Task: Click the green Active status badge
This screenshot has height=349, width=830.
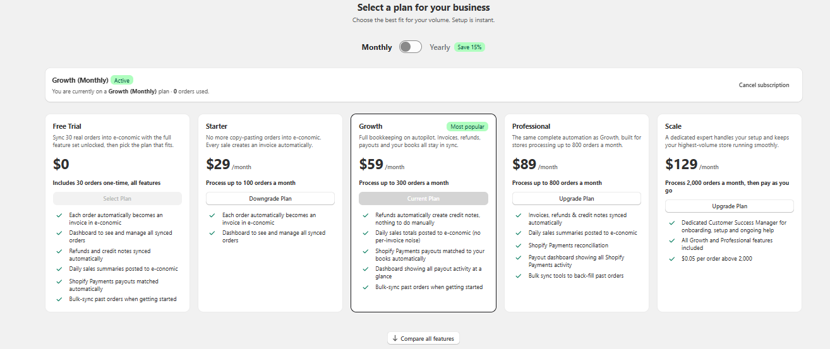Action: pos(122,80)
